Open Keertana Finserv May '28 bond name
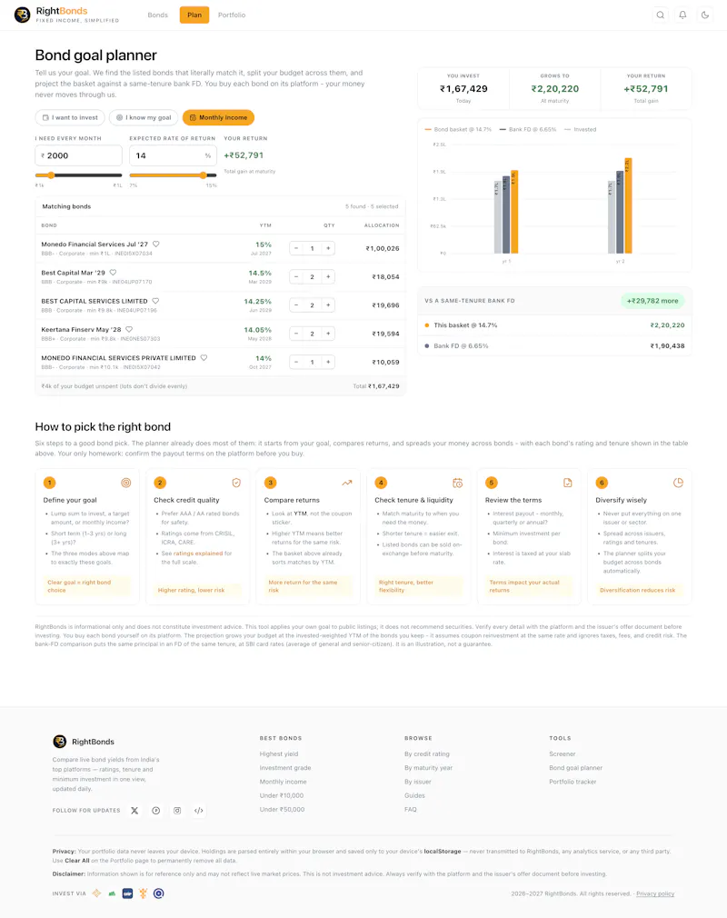The height and width of the screenshot is (918, 727). (81, 330)
